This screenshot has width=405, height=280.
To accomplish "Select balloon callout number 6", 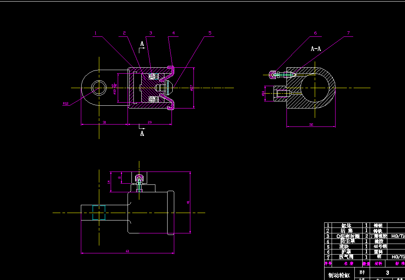I will [x=315, y=33].
